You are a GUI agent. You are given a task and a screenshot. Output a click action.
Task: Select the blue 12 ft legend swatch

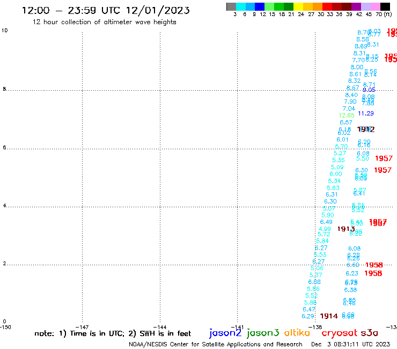click(260, 6)
